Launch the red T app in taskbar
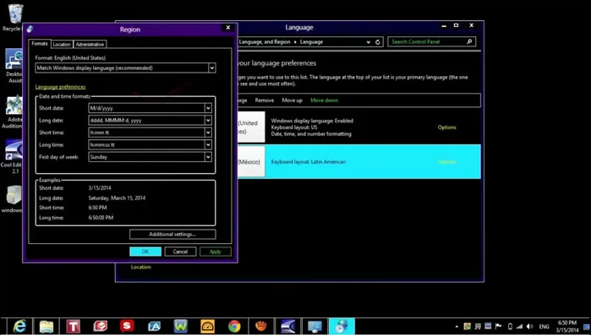Screen dimensions: 591x335 [x=73, y=326]
